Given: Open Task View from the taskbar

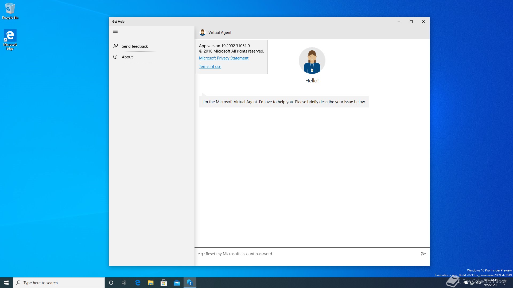Looking at the screenshot, I should (x=124, y=283).
